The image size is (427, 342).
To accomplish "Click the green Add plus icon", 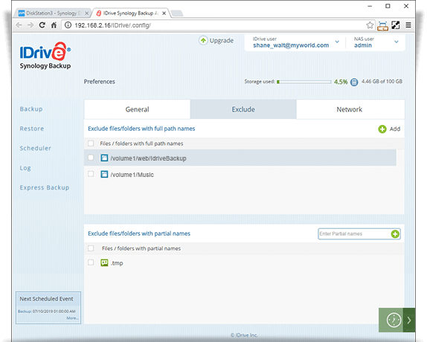I will pos(382,129).
